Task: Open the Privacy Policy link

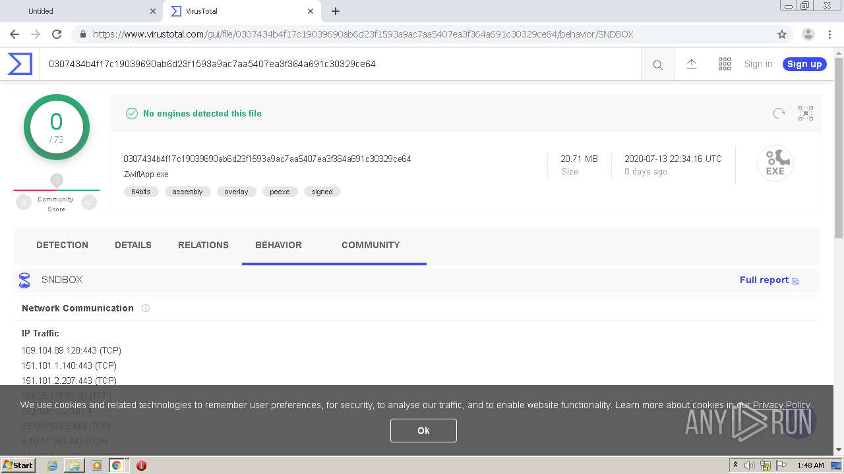Action: click(782, 405)
